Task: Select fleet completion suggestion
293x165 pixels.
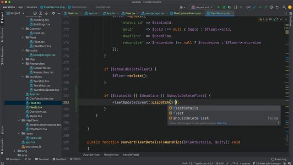Action: pos(224,113)
